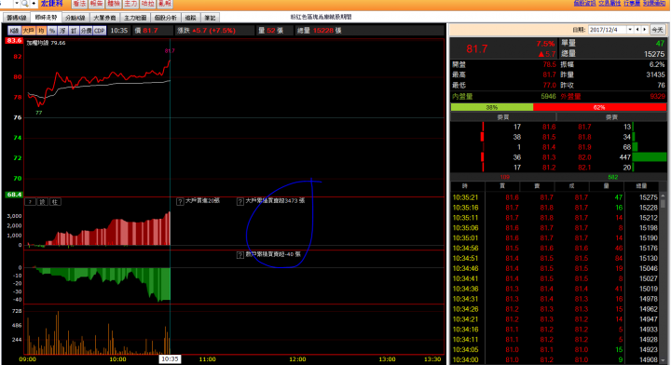
Task: Click the 時 column header in tick list
Action: (x=465, y=186)
